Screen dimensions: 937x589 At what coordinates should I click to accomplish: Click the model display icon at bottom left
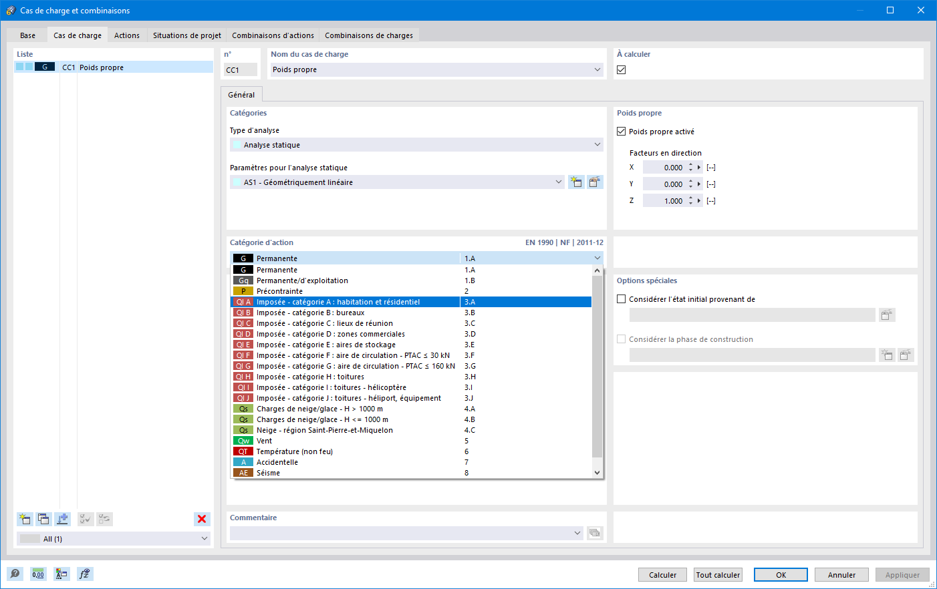coord(61,574)
